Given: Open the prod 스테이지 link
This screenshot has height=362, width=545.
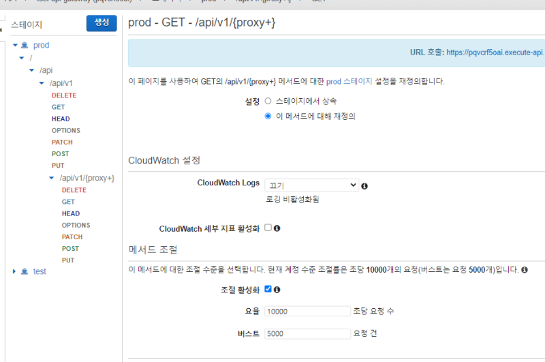Looking at the screenshot, I should pyautogui.click(x=349, y=81).
